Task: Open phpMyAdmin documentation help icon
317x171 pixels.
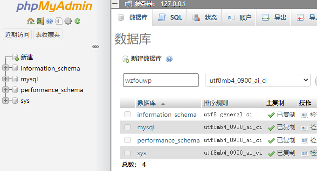Action: [x=49, y=21]
